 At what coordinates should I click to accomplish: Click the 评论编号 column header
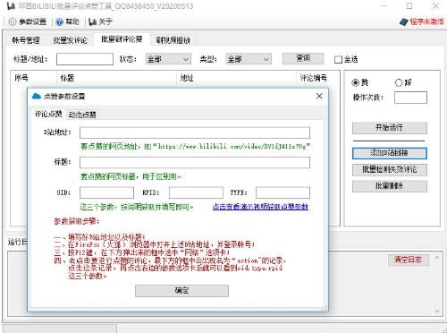(317, 78)
